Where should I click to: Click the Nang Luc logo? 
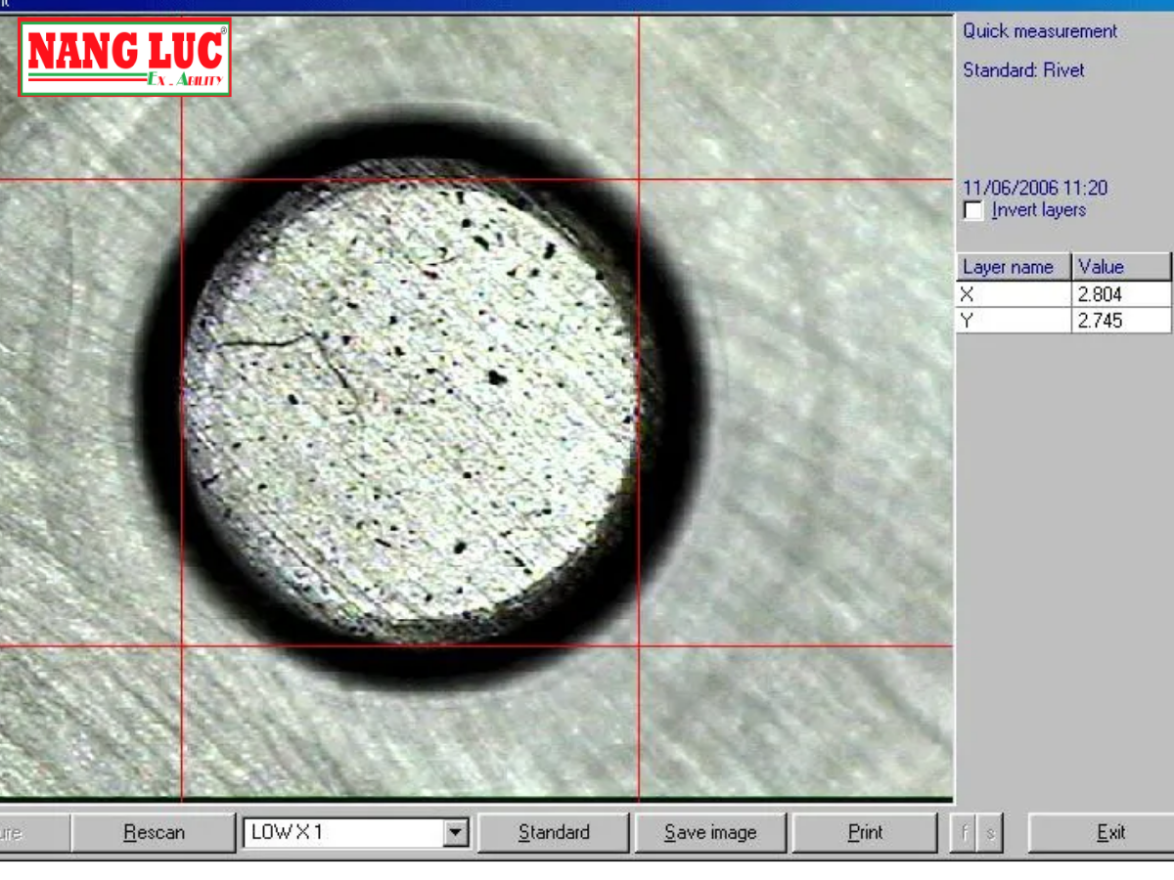click(125, 58)
